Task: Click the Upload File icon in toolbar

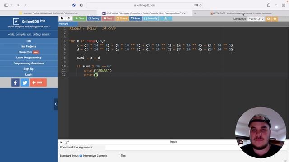Action: pyautogui.click(x=69, y=18)
